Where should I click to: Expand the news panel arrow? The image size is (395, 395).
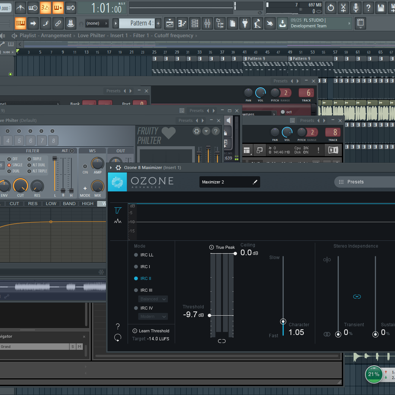(349, 23)
